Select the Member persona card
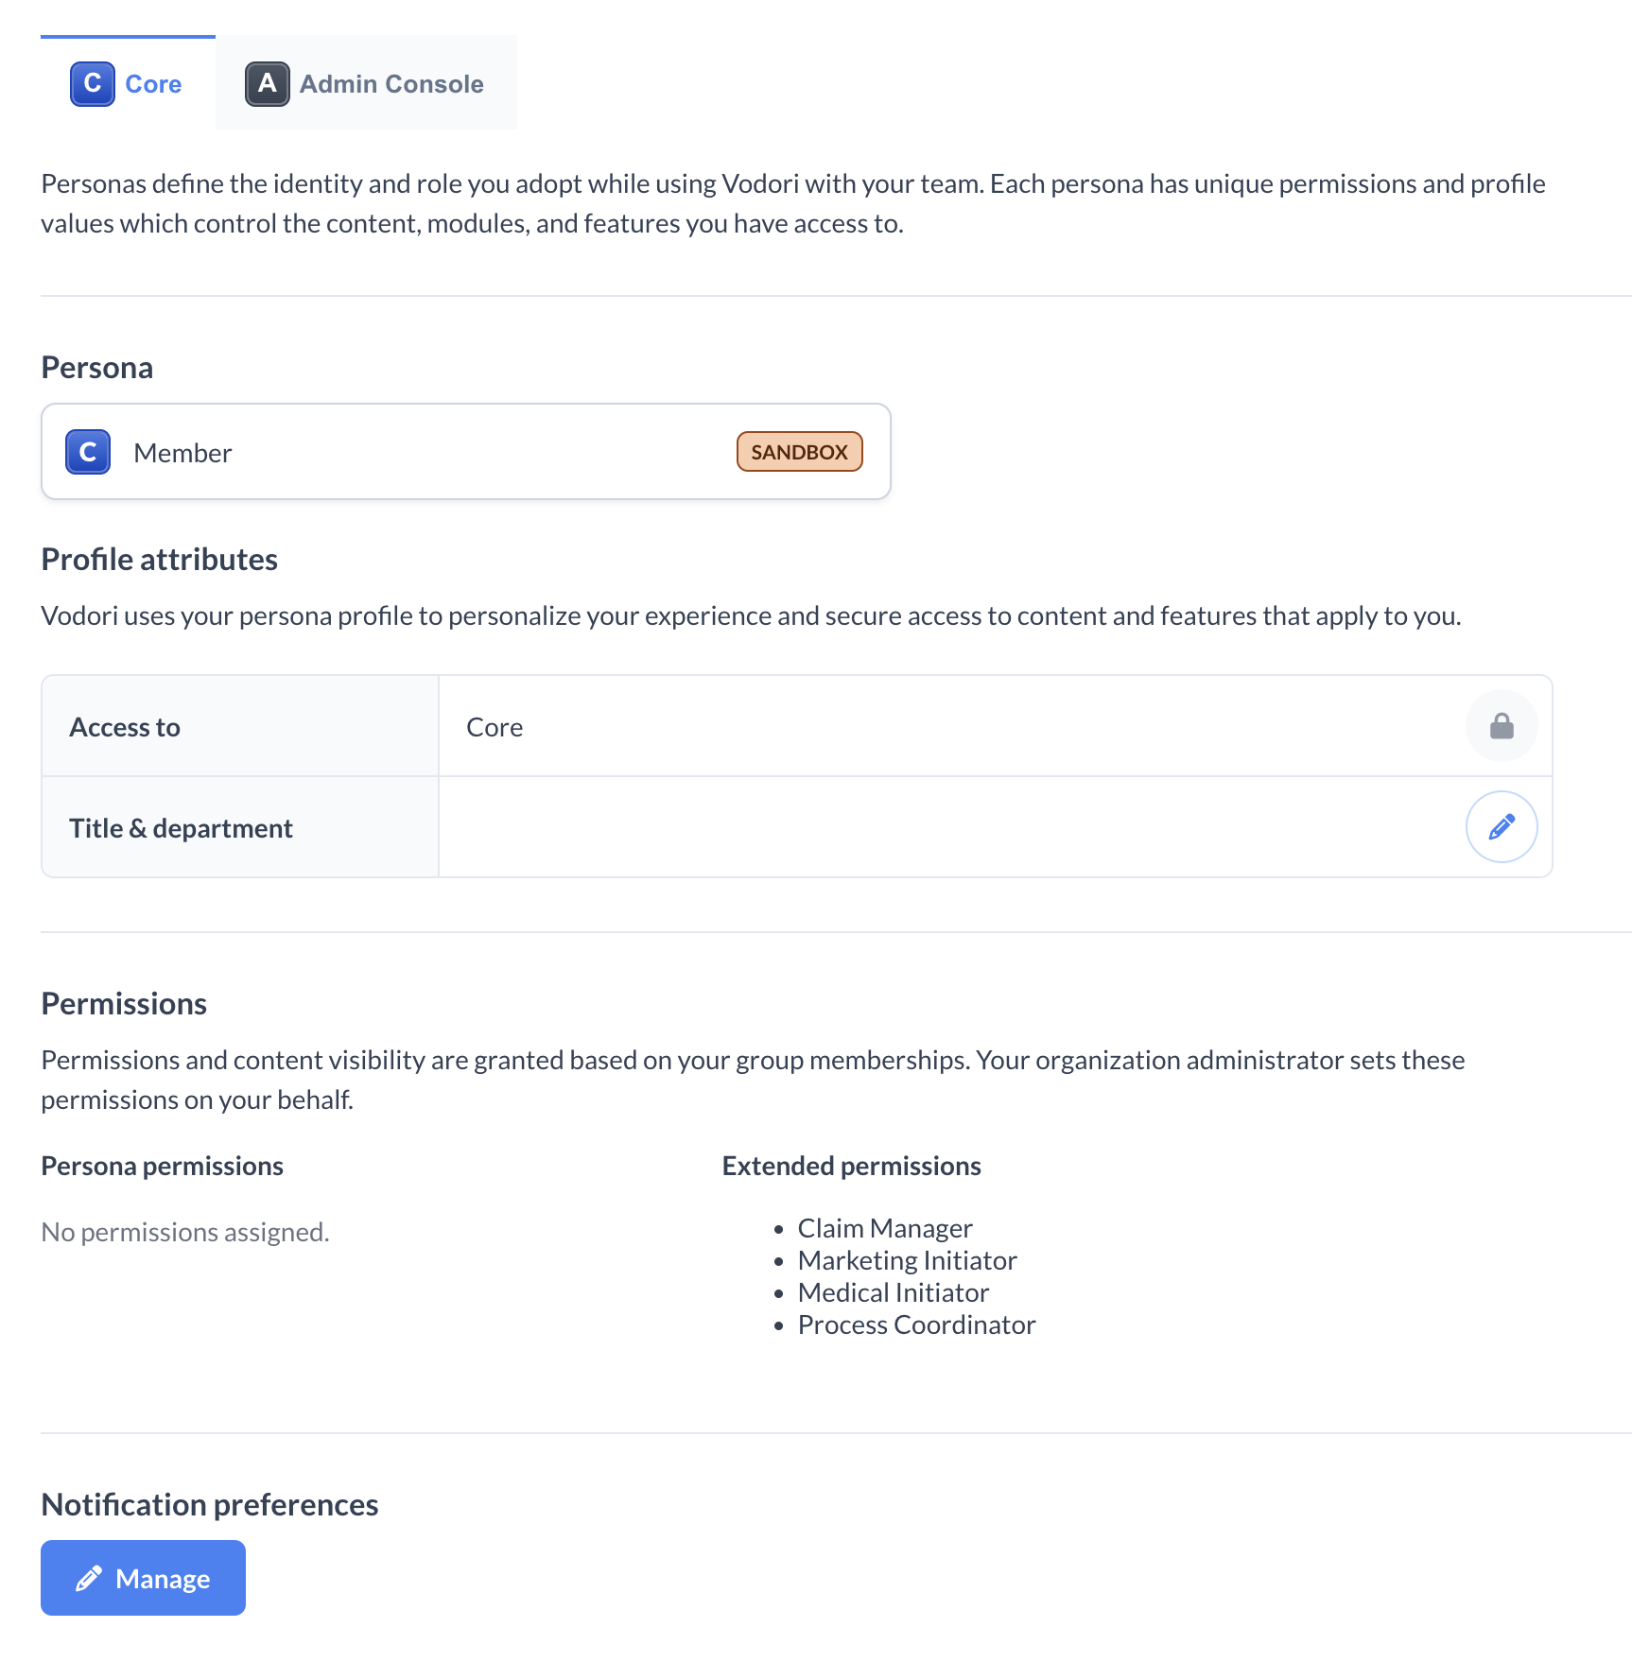 coord(465,452)
